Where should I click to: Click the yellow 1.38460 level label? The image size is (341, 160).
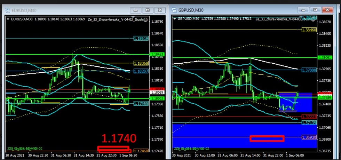pyautogui.click(x=309, y=30)
